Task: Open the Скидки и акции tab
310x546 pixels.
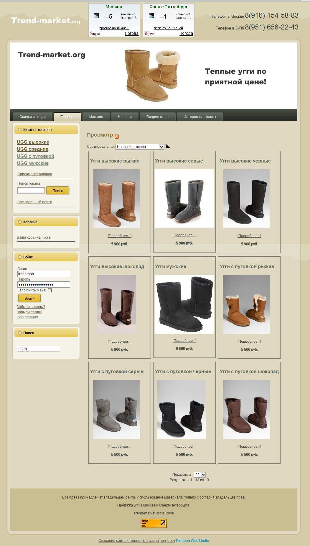Action: 32,117
